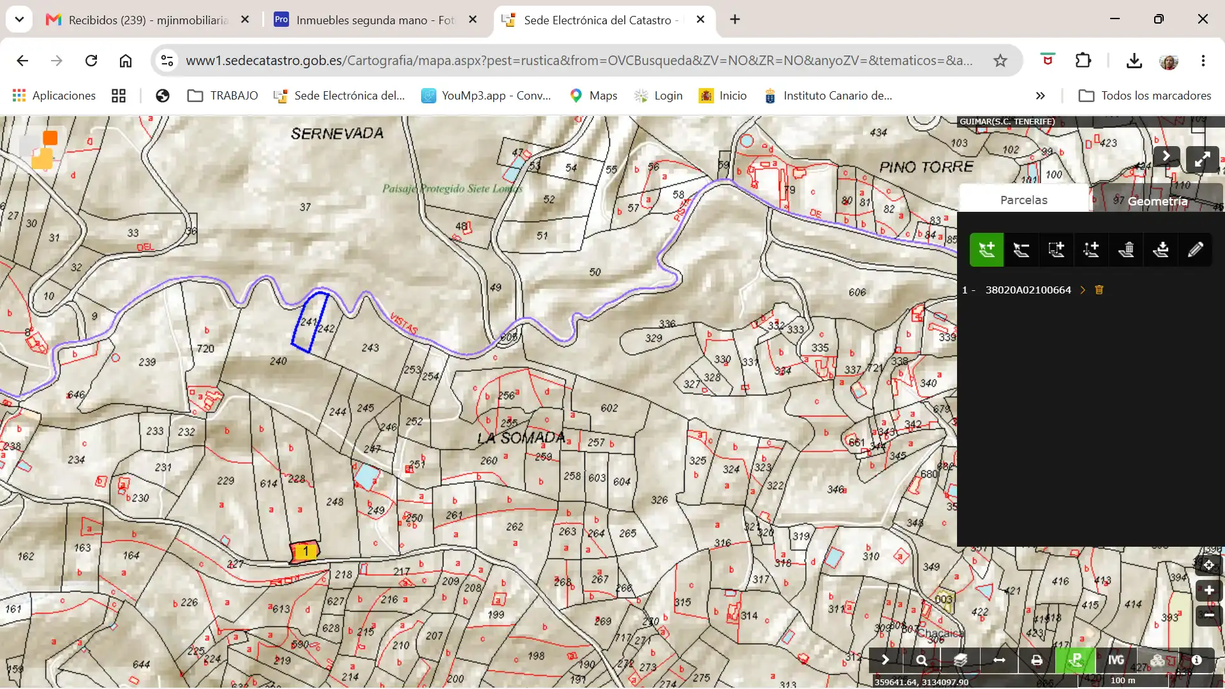
Task: Pick the add parcels by line tool
Action: pos(1091,249)
